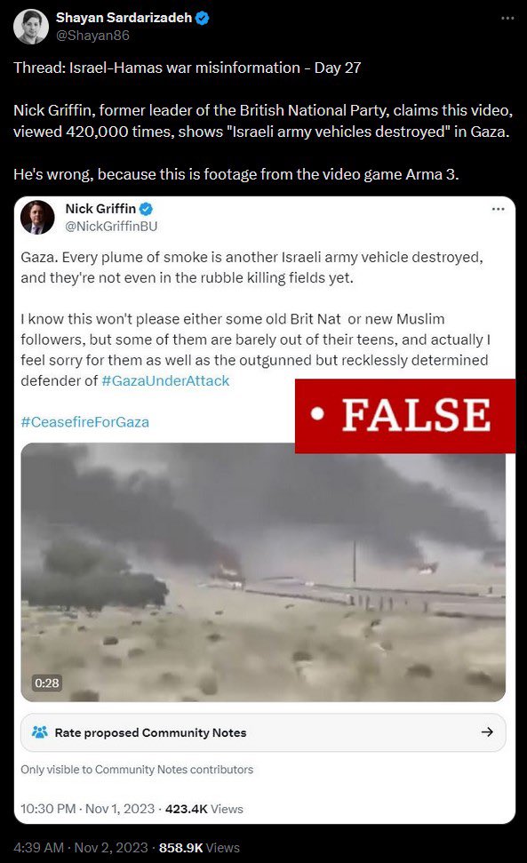This screenshot has width=527, height=863.
Task: Open the @NickGriffinBU handle
Action: [x=111, y=227]
